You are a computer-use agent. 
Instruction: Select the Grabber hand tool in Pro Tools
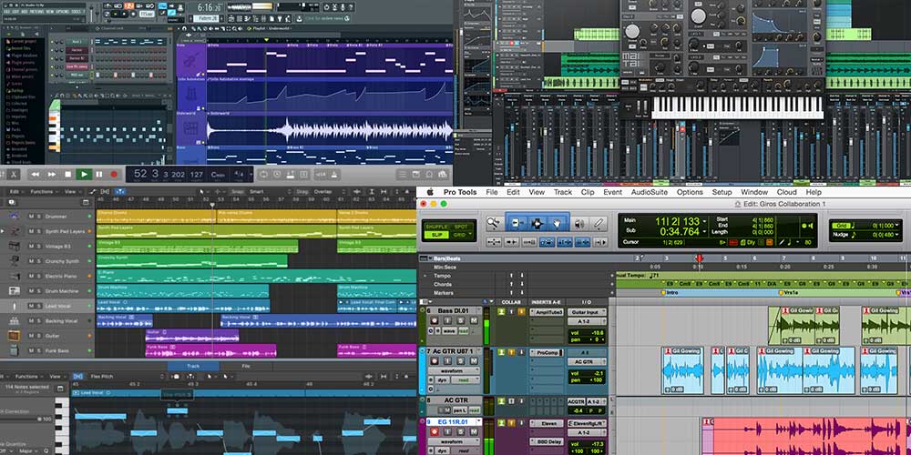tap(556, 223)
